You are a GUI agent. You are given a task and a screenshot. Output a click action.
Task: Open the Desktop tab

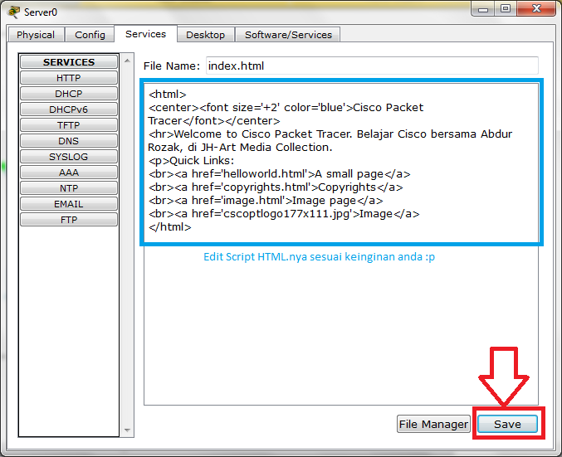tap(205, 35)
